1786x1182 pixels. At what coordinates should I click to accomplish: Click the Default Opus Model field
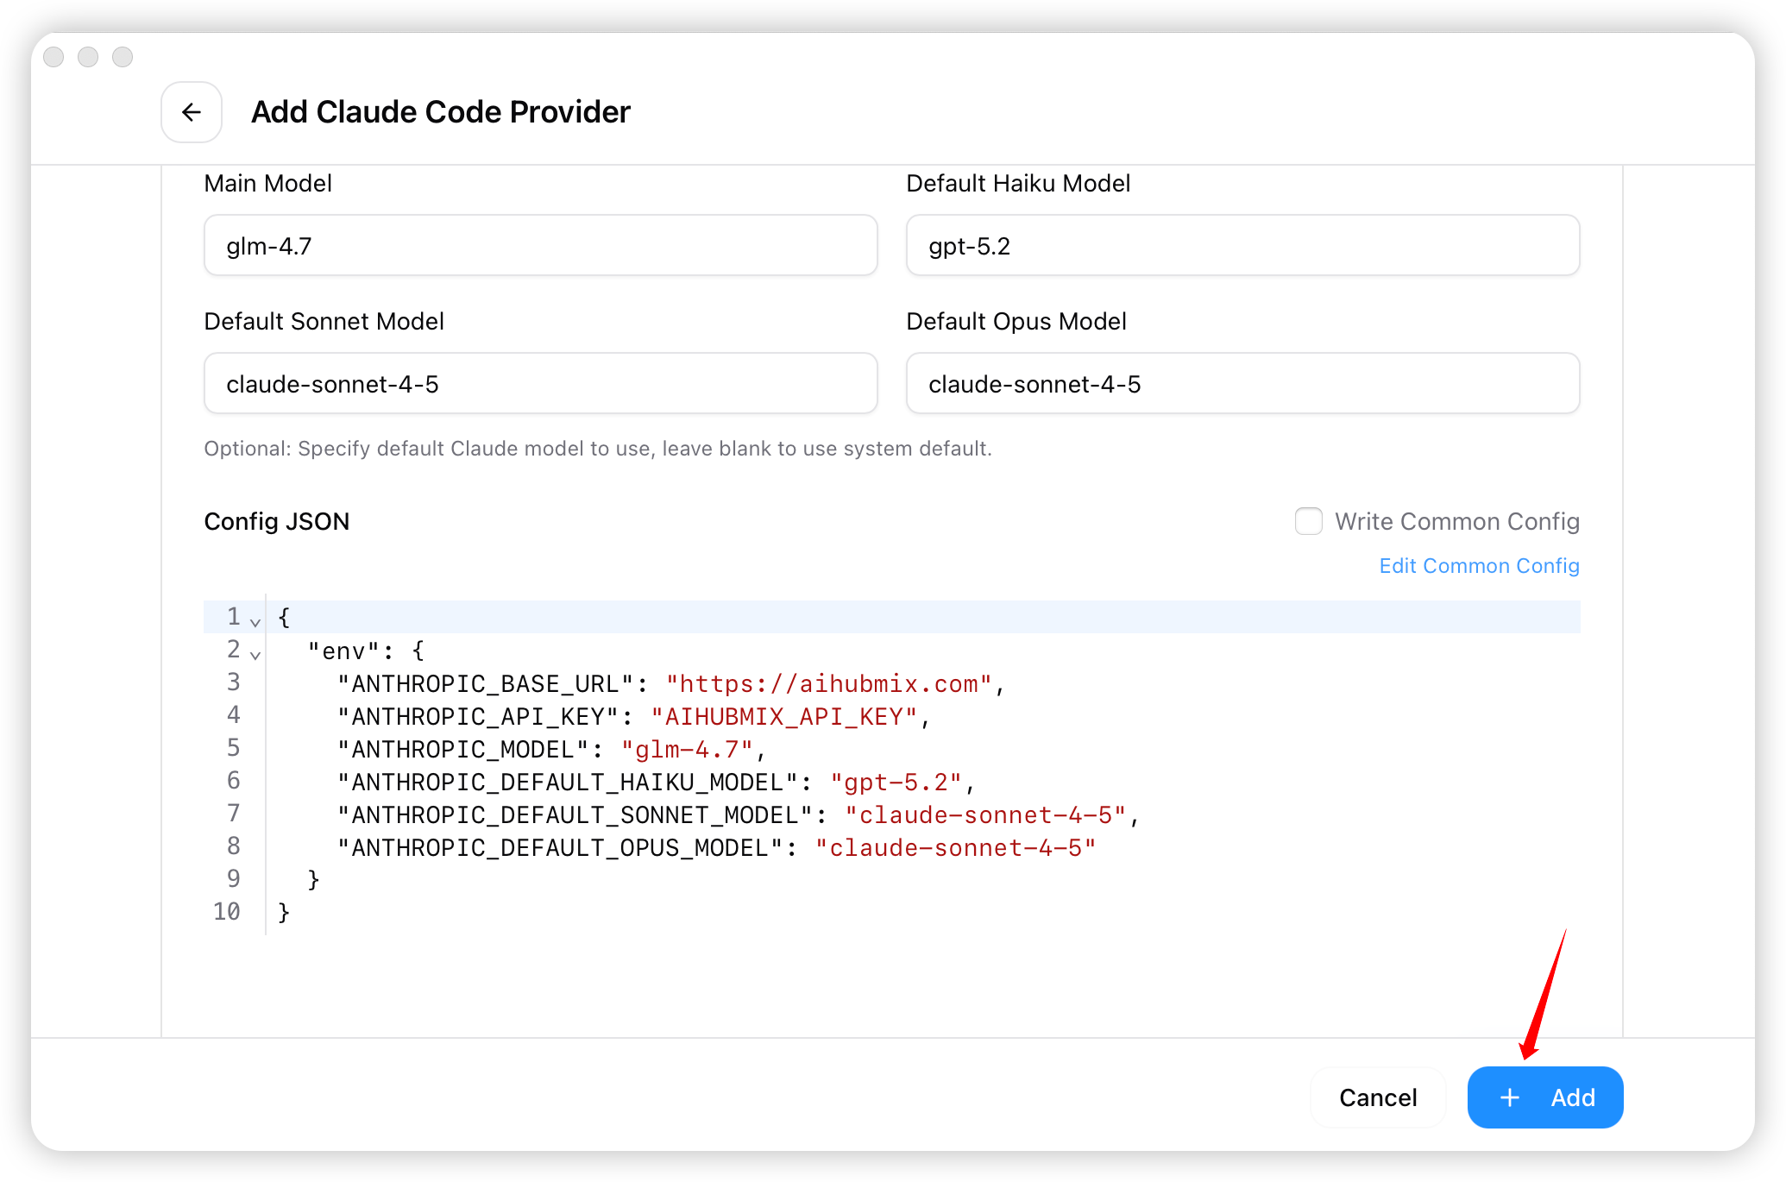coord(1242,384)
